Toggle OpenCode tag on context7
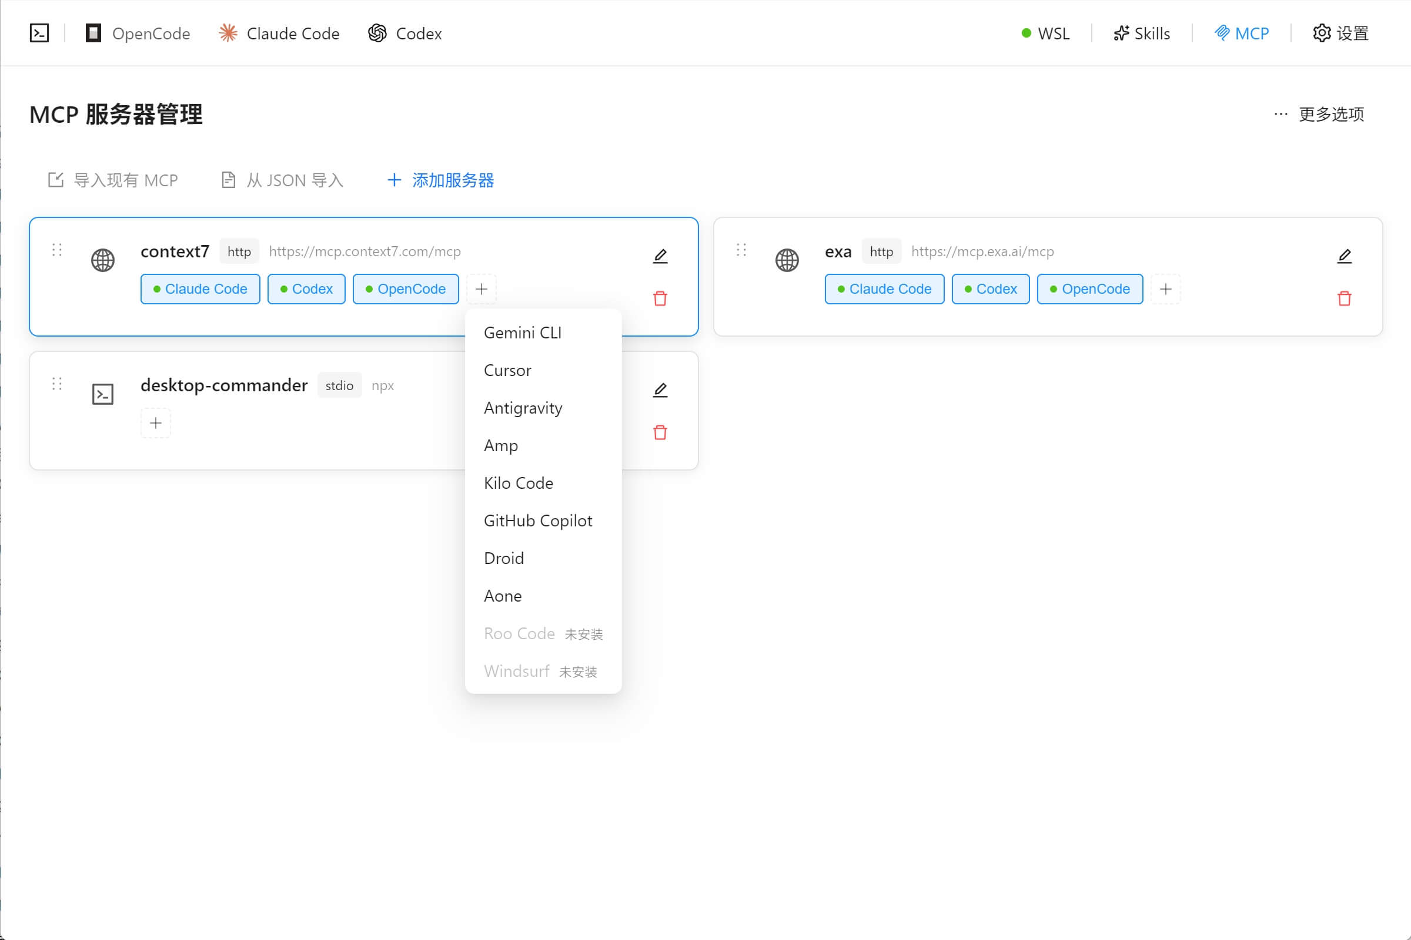Viewport: 1411px width, 940px height. [x=406, y=289]
